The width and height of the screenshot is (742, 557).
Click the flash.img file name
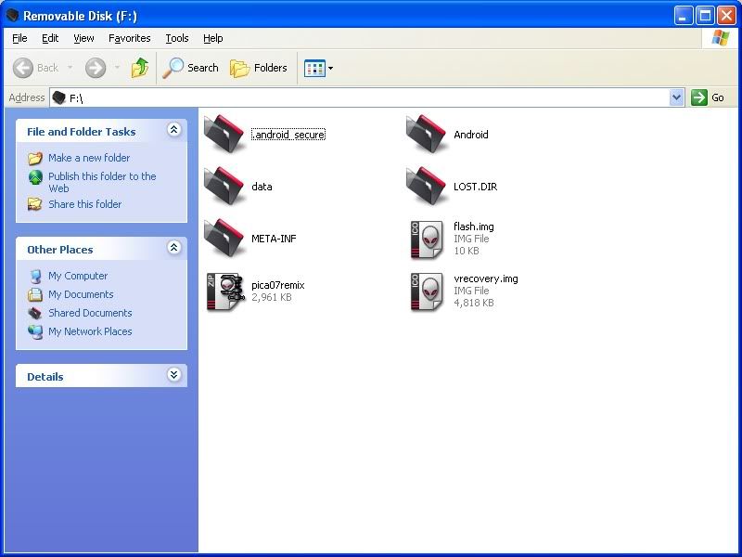(474, 227)
